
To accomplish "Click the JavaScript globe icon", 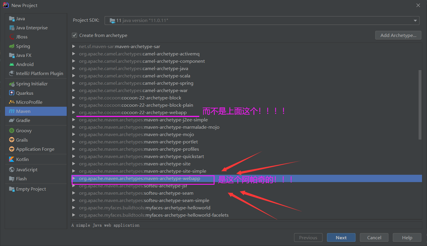I will point(12,169).
